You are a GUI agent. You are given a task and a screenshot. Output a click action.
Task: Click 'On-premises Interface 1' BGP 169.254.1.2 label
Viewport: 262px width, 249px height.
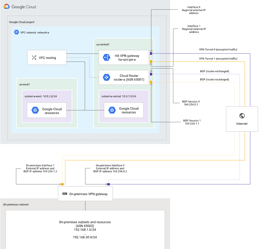40,169
